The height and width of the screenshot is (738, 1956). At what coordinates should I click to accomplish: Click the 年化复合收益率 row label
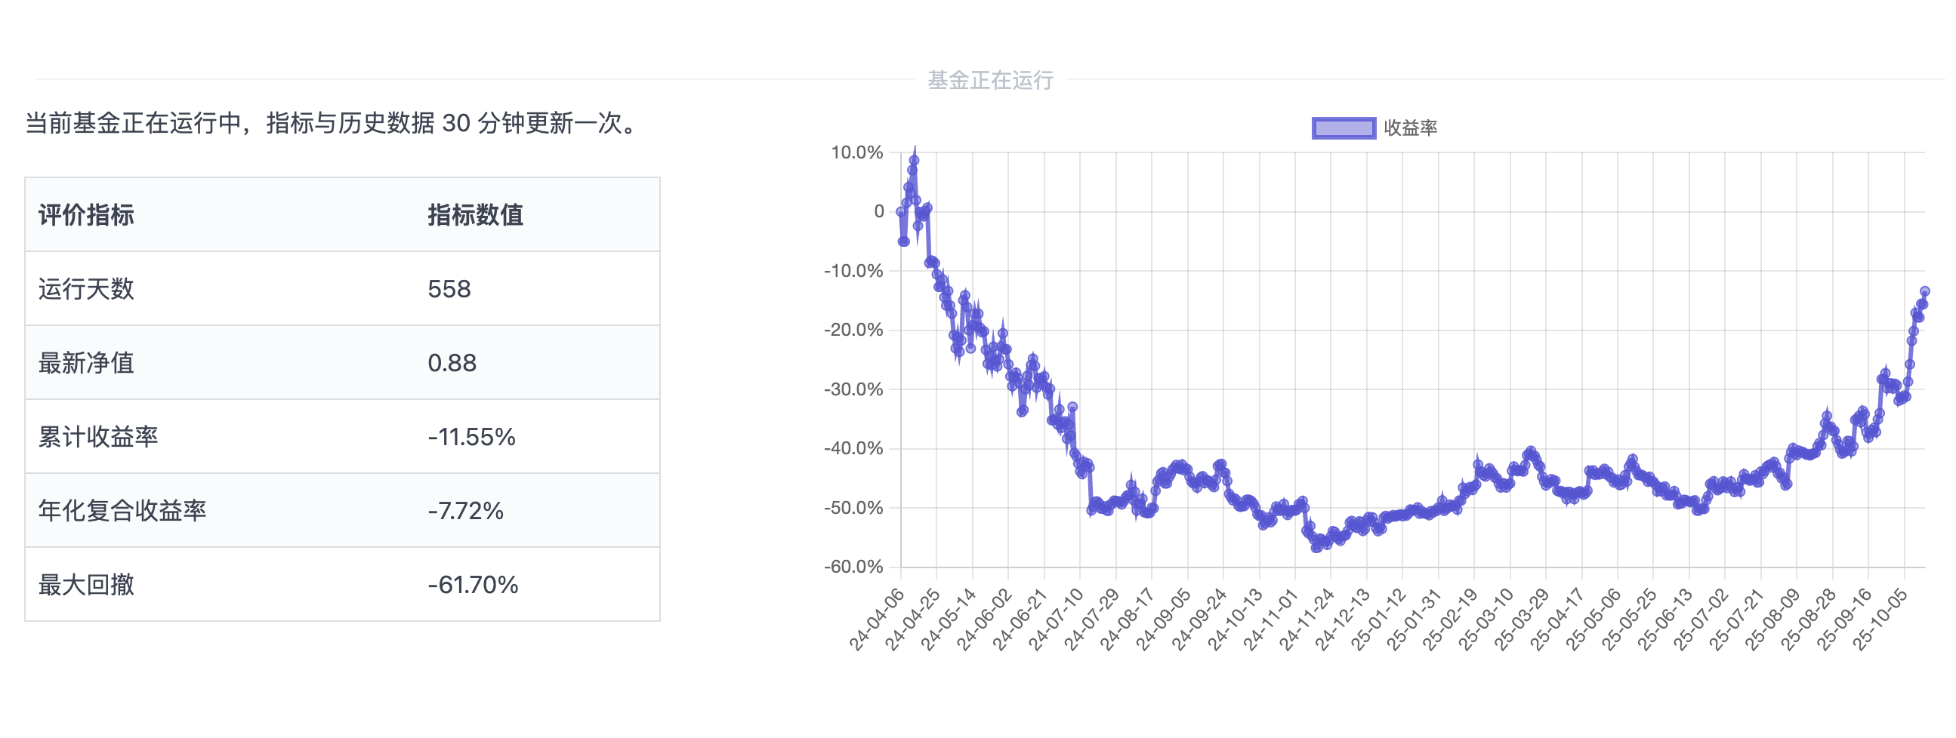point(122,510)
